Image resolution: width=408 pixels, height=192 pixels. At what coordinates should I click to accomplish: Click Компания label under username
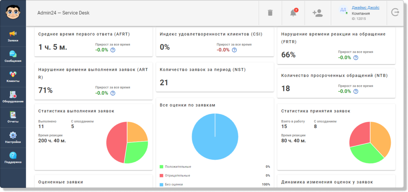tap(361, 14)
